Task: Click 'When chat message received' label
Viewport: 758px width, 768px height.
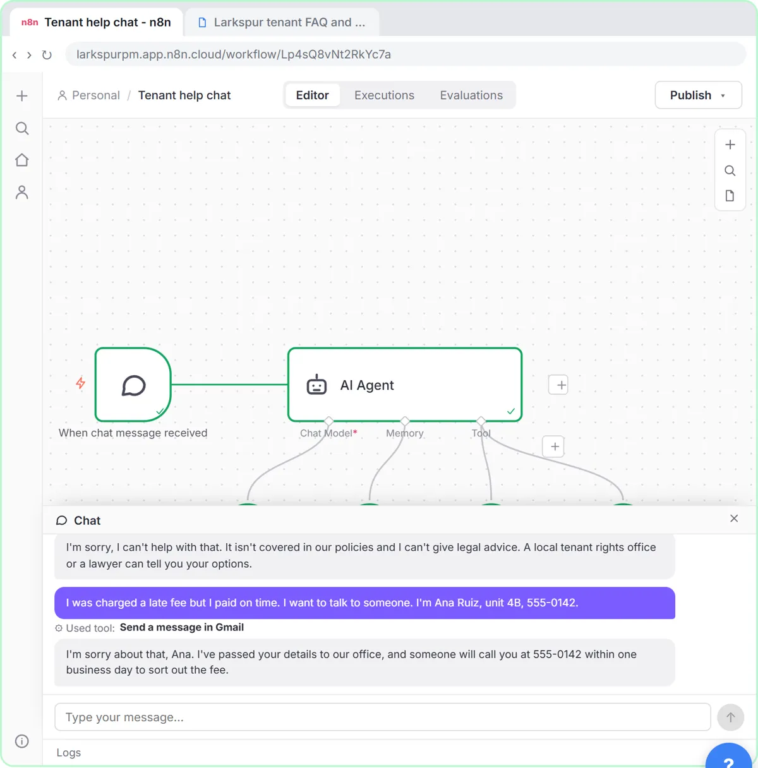Action: pos(133,433)
